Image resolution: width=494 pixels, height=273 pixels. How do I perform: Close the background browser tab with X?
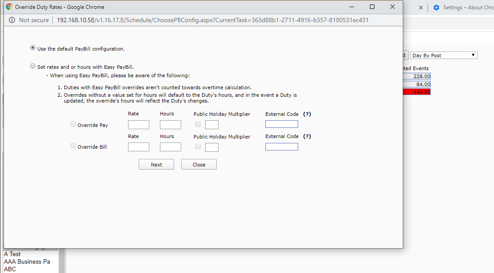click(x=420, y=8)
